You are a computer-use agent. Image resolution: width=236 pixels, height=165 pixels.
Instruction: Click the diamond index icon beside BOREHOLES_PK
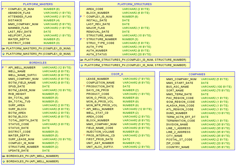coord(3,161)
